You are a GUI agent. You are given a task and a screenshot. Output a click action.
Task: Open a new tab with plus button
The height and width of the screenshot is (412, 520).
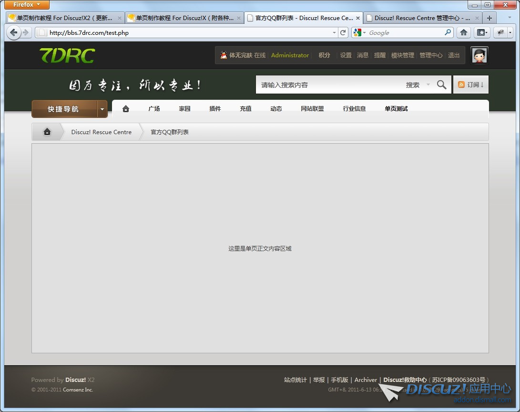(489, 18)
